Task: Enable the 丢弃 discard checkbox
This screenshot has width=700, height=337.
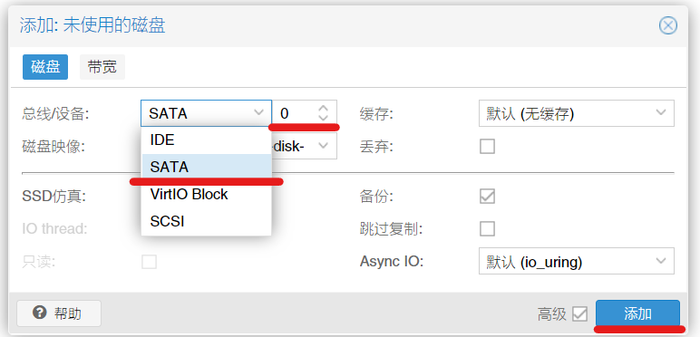Action: point(487,146)
